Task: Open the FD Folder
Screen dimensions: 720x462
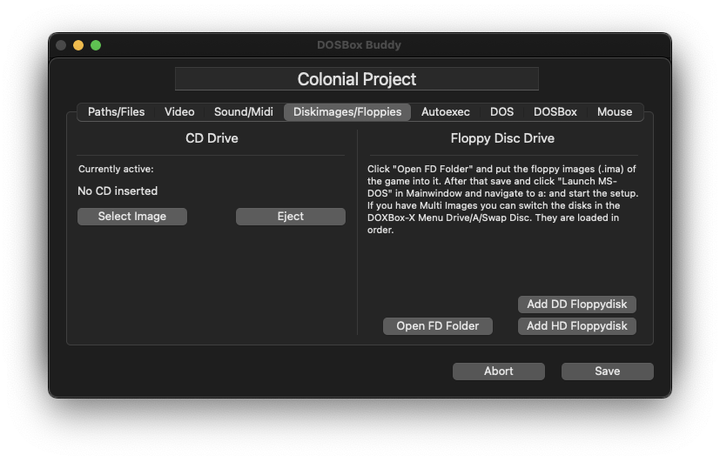Action: 438,326
